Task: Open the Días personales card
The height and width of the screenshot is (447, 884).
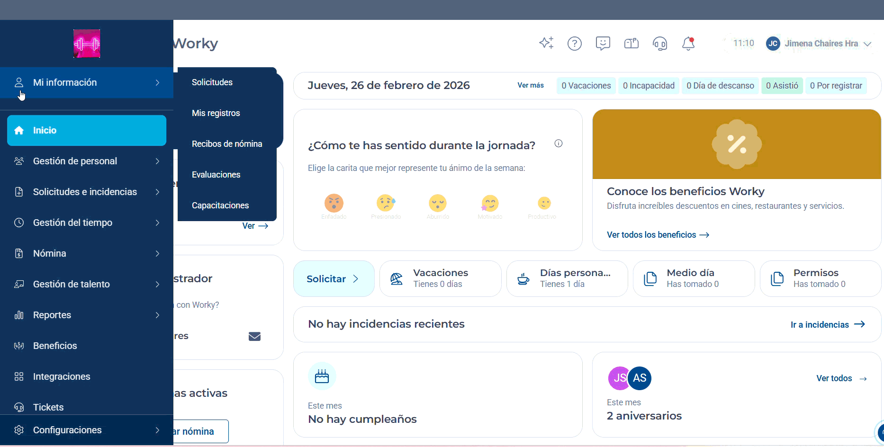Action: tap(567, 279)
